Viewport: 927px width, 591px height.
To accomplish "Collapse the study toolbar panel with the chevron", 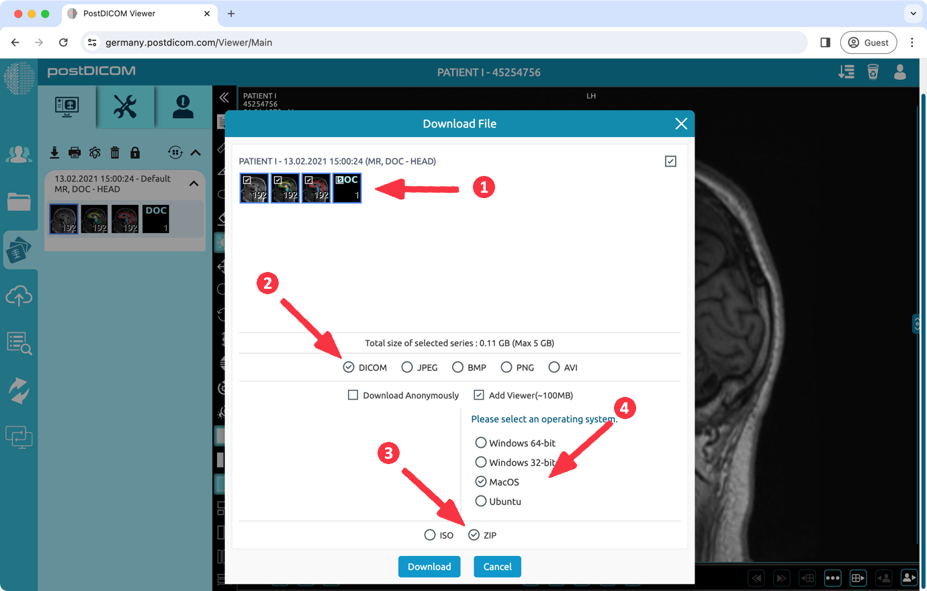I will click(x=195, y=152).
